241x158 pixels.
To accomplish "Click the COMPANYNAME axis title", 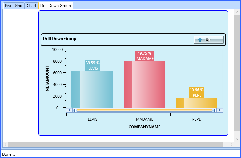I will pyautogui.click(x=144, y=127).
